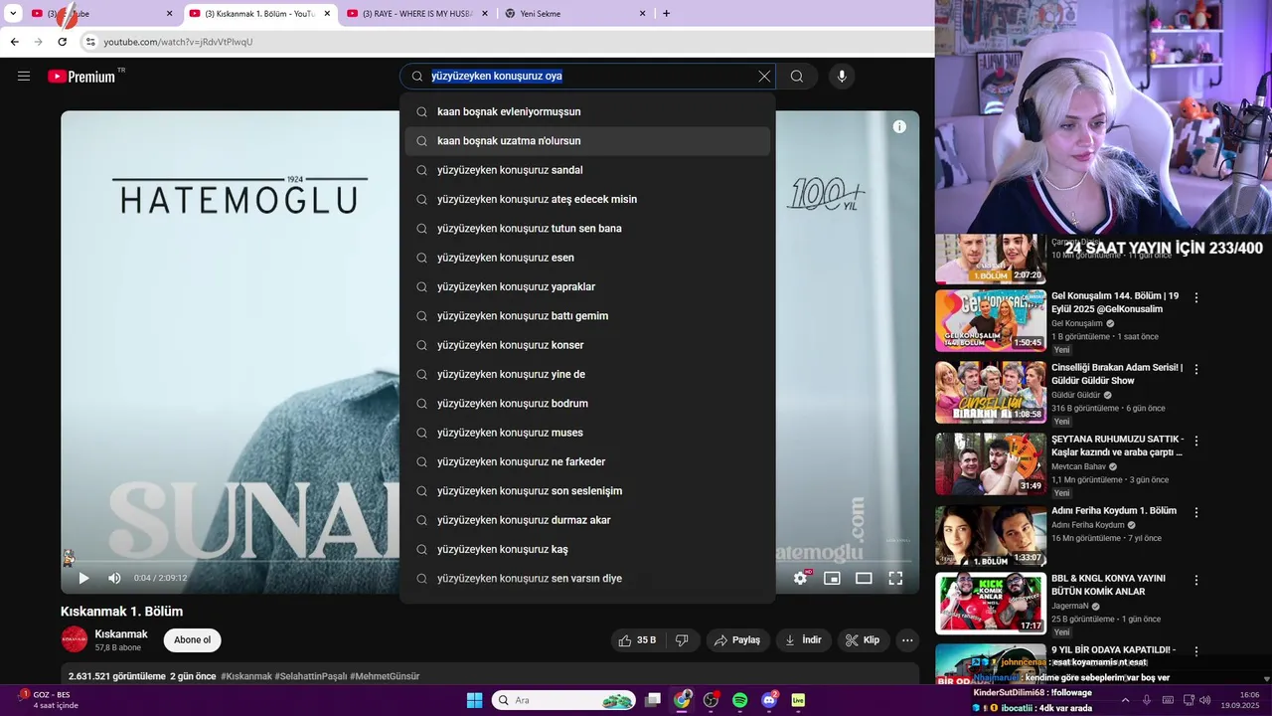1272x716 pixels.
Task: Pick suggestion yüzyüzeyken konuşuruz tutun sen bana
Action: 587,229
